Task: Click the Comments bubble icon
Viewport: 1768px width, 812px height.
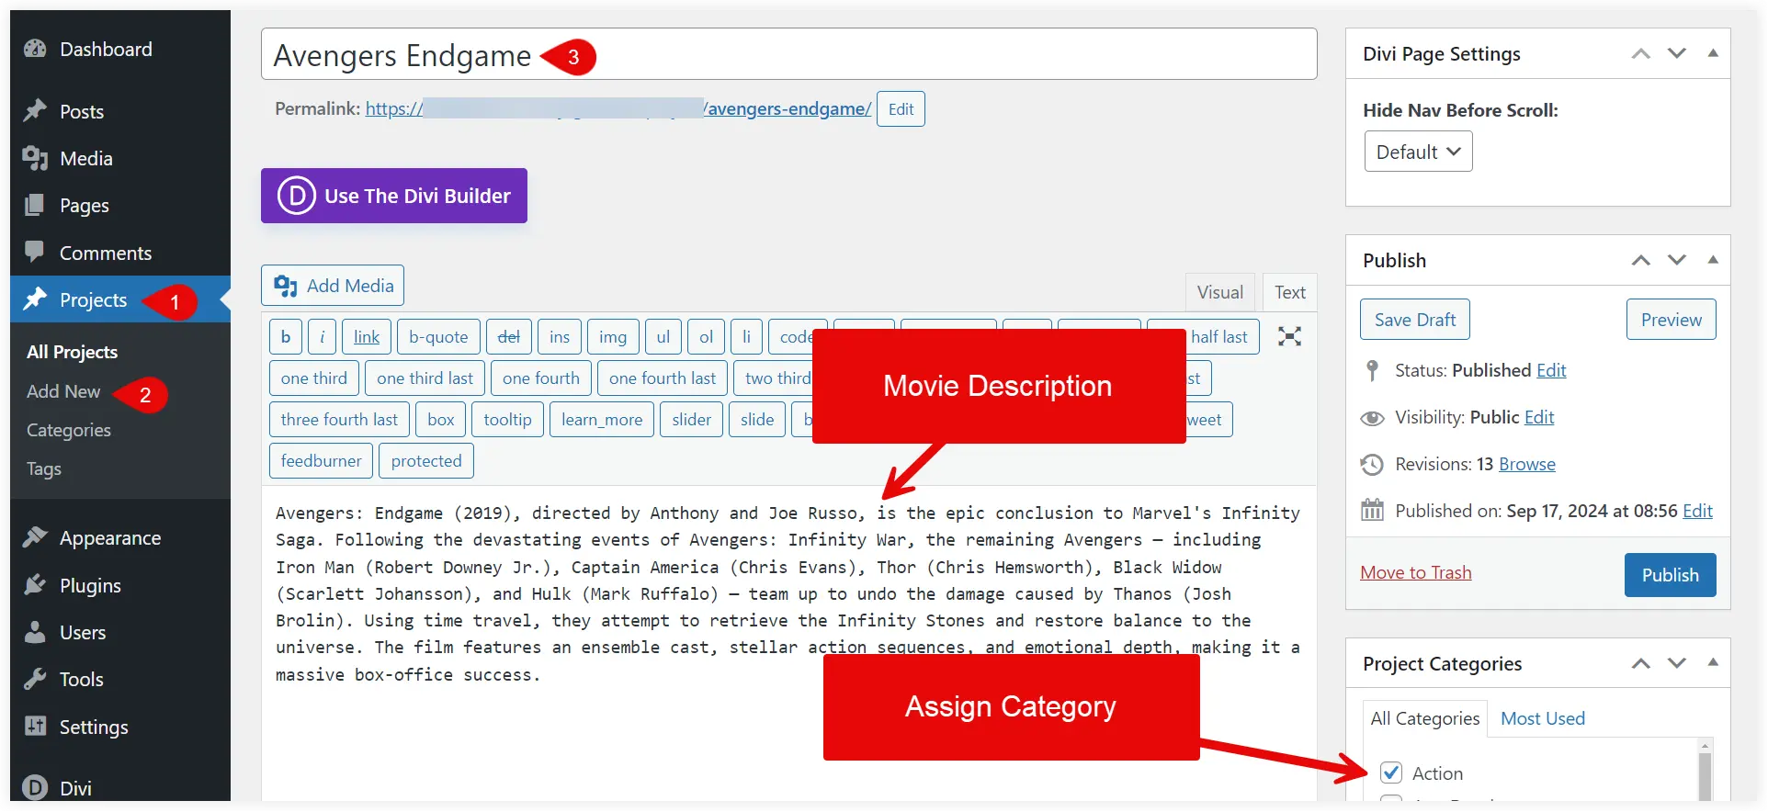Action: click(x=35, y=252)
